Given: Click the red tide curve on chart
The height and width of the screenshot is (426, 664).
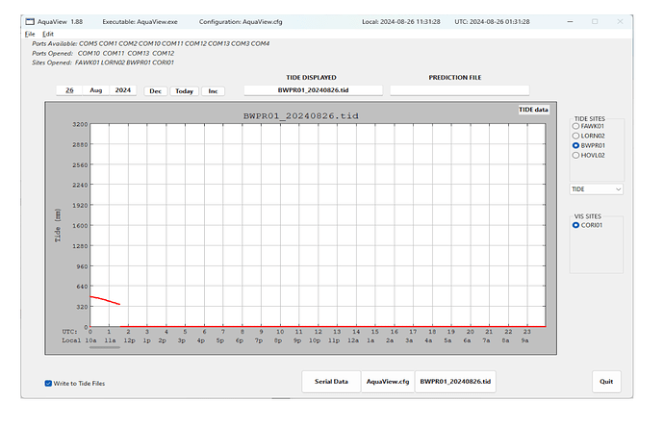Looking at the screenshot, I should coord(106,300).
